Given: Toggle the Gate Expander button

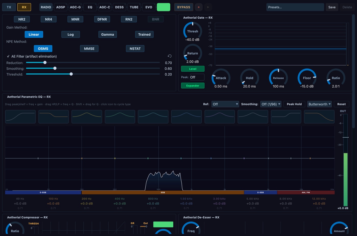Looking at the screenshot, I should (193, 86).
